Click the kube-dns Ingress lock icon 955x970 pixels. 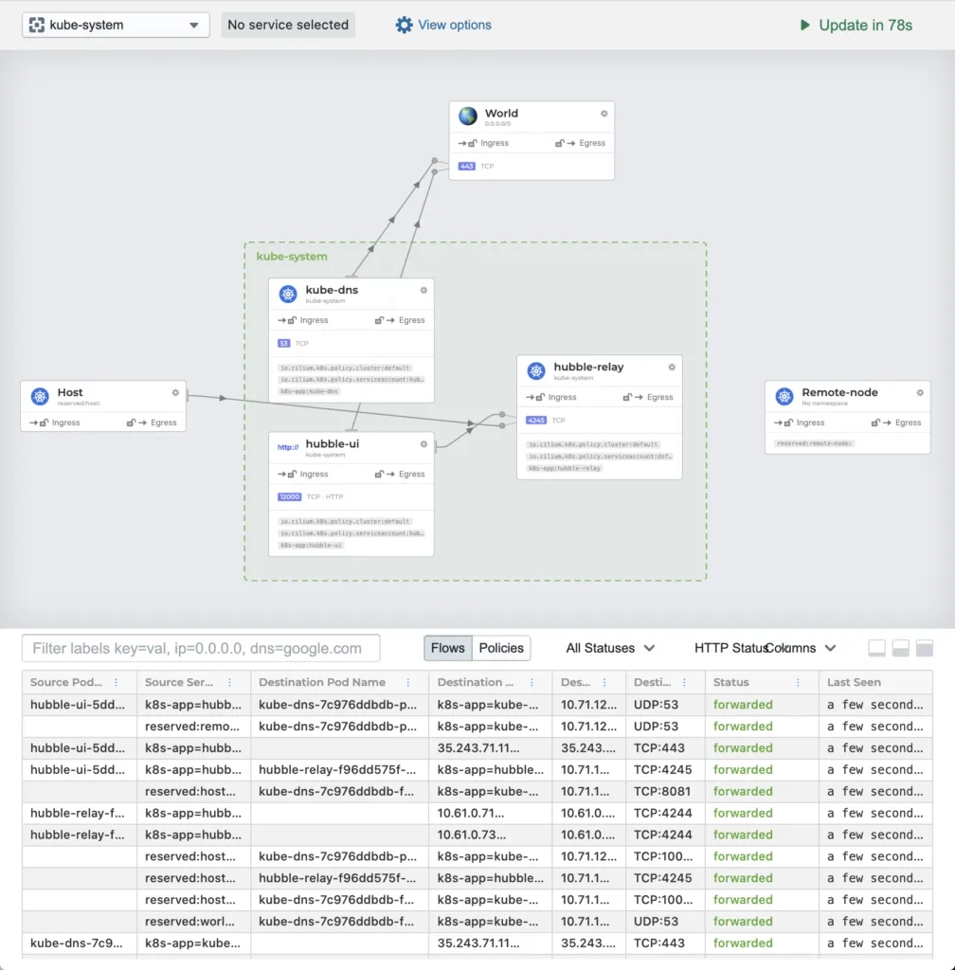292,320
